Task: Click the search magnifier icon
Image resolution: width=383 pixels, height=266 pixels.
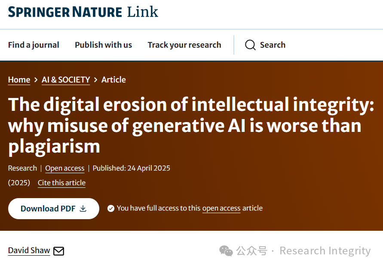Action: 250,45
